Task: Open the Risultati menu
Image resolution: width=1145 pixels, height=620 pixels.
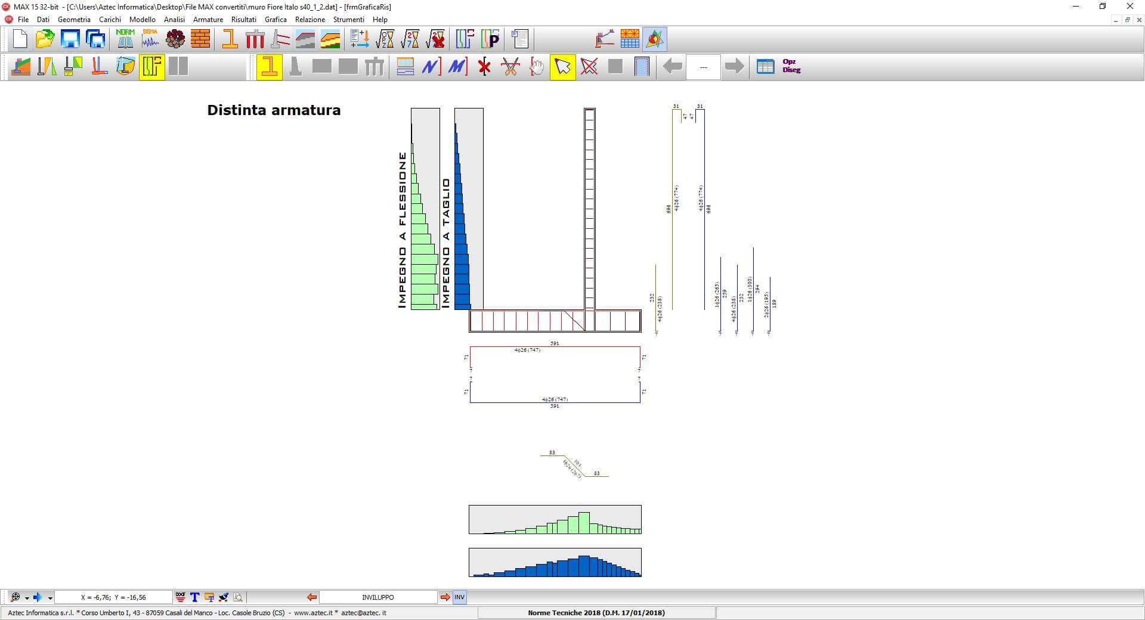Action: (x=243, y=20)
